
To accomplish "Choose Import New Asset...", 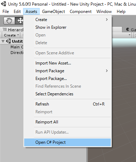I will coord(67,63).
